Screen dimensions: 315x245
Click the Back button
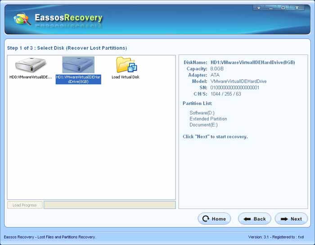pos(255,219)
